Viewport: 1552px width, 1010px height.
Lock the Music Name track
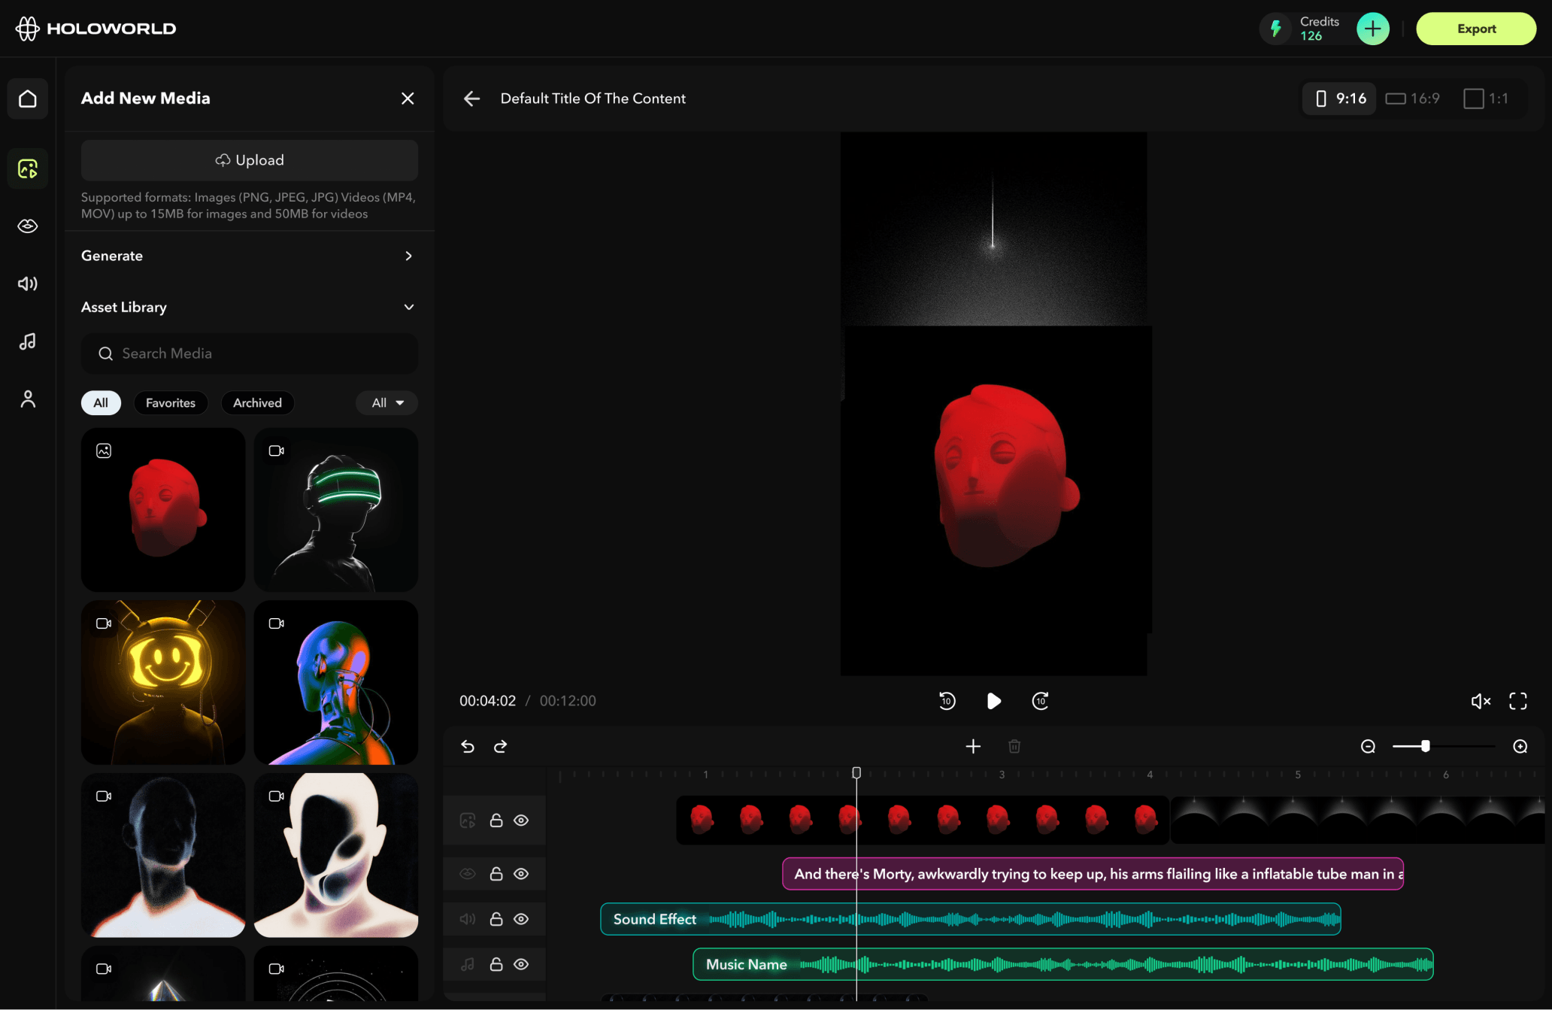[496, 964]
